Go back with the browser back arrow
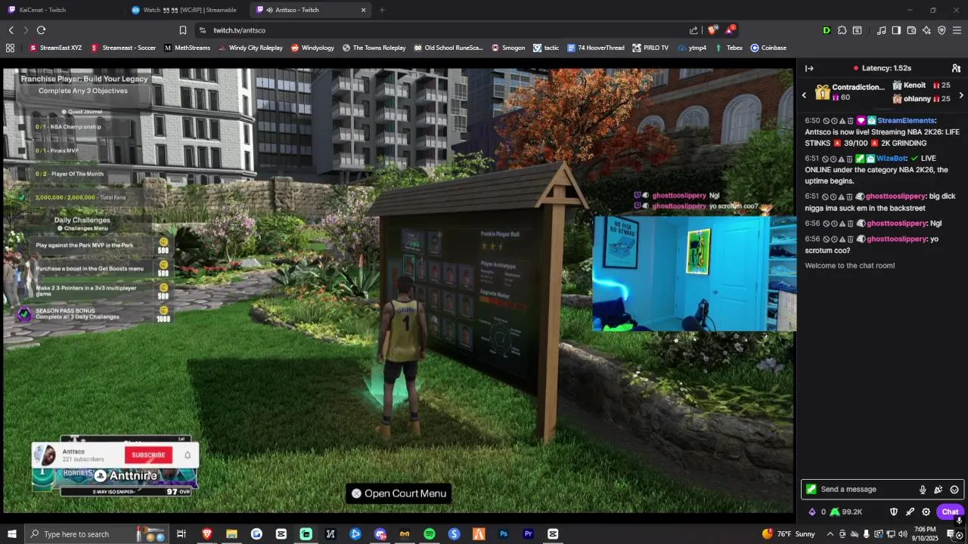Viewport: 968px width, 544px height. [11, 30]
